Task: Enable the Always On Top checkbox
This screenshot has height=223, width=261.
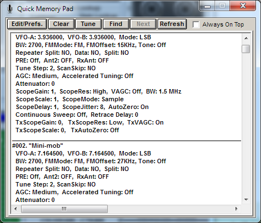Action: click(196, 24)
